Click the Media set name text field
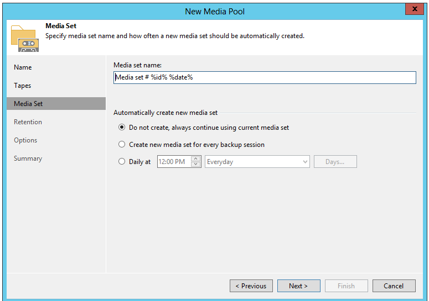Screen dimensions: 429x301 tap(265, 77)
